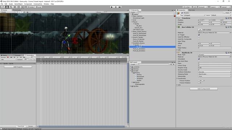This screenshot has height=130, width=232.
Task: Select the Move tool in toolbar
Action: pos(7,7)
